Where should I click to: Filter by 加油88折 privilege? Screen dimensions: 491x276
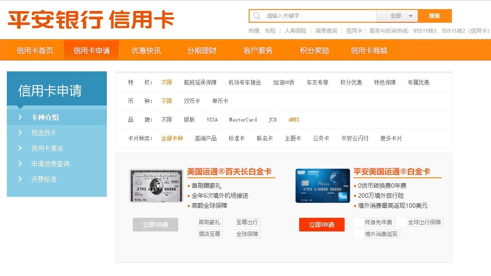(x=284, y=82)
